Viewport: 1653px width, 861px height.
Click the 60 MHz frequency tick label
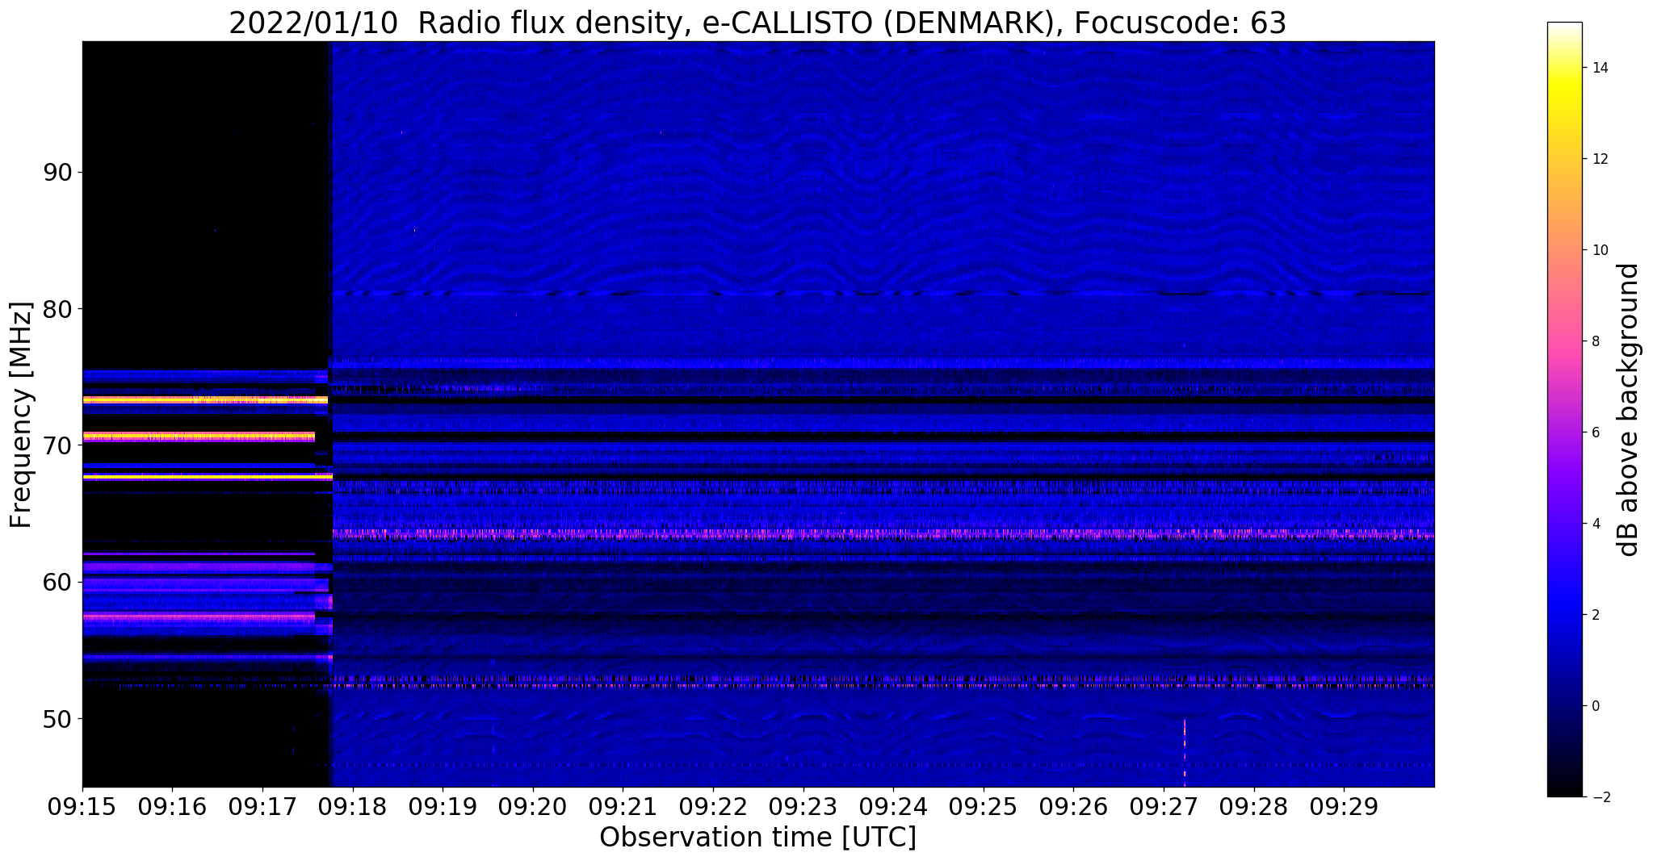[57, 582]
